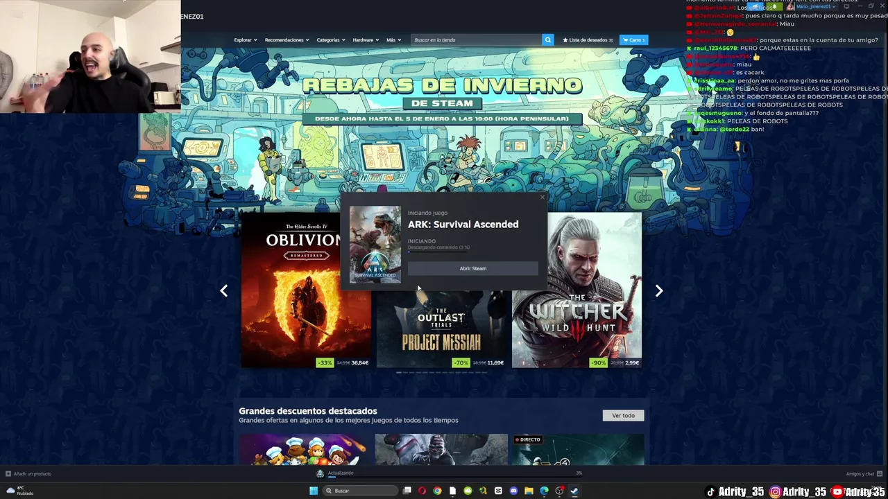Click the store search magnifier button
This screenshot has height=499, width=888.
tap(547, 40)
